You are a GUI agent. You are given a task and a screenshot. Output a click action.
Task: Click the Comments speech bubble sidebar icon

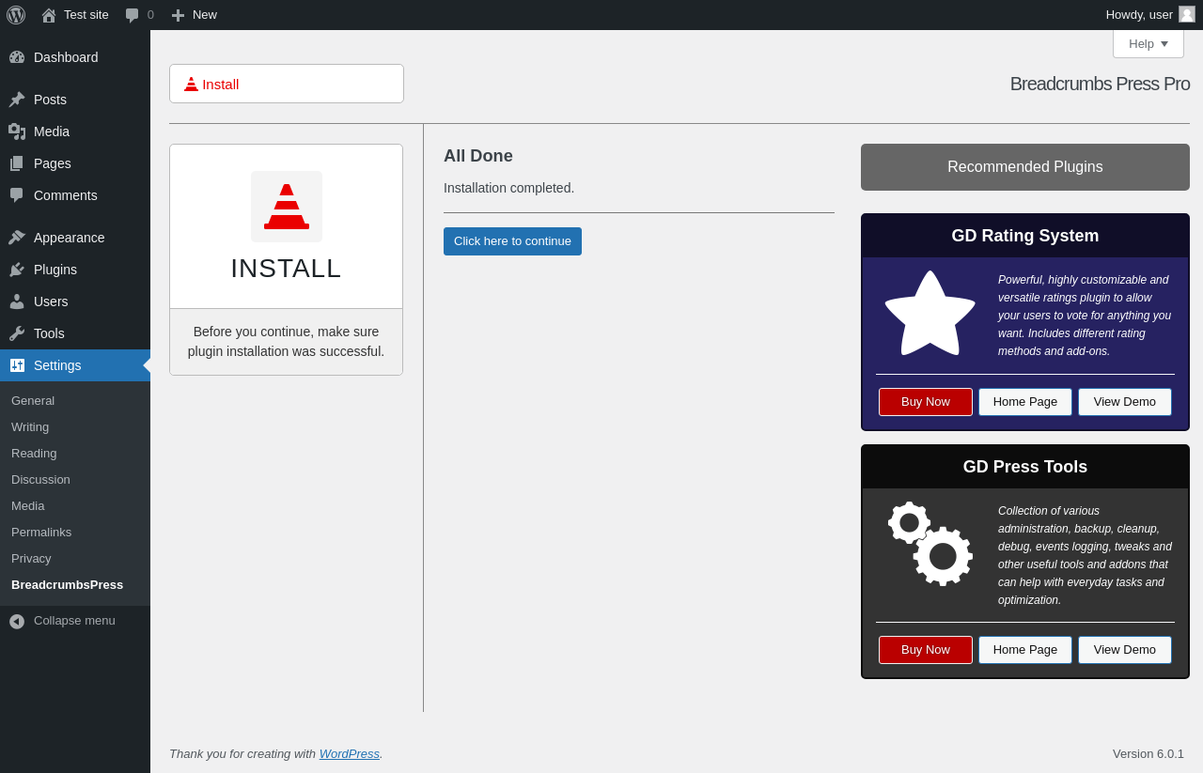17,195
